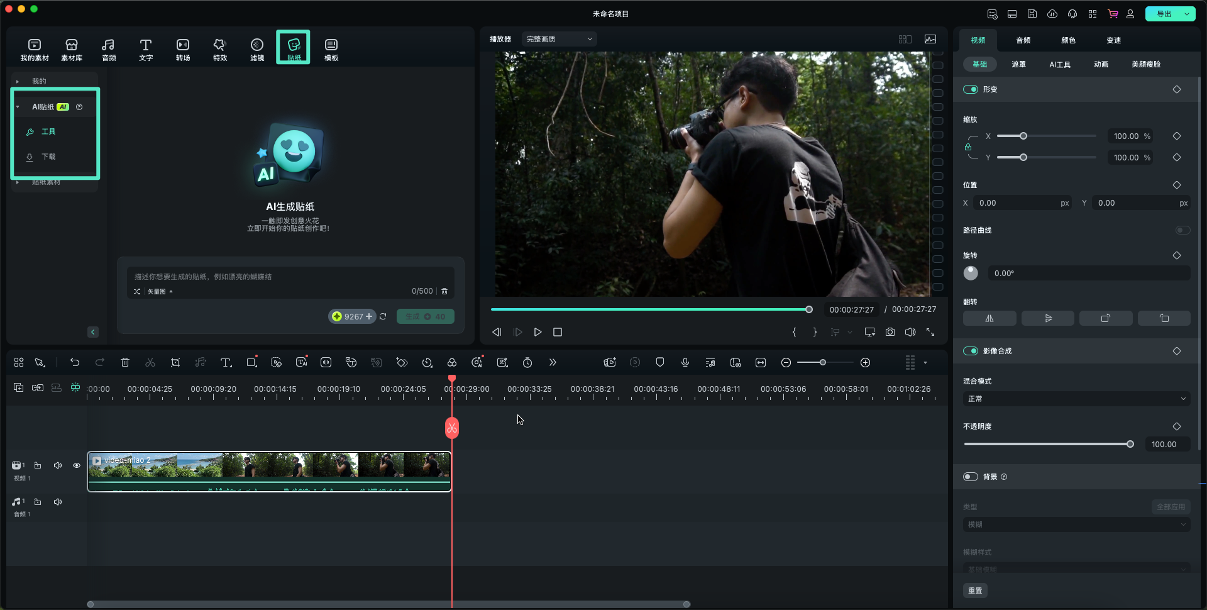Click the 导出 export button
The image size is (1207, 610).
click(x=1164, y=14)
